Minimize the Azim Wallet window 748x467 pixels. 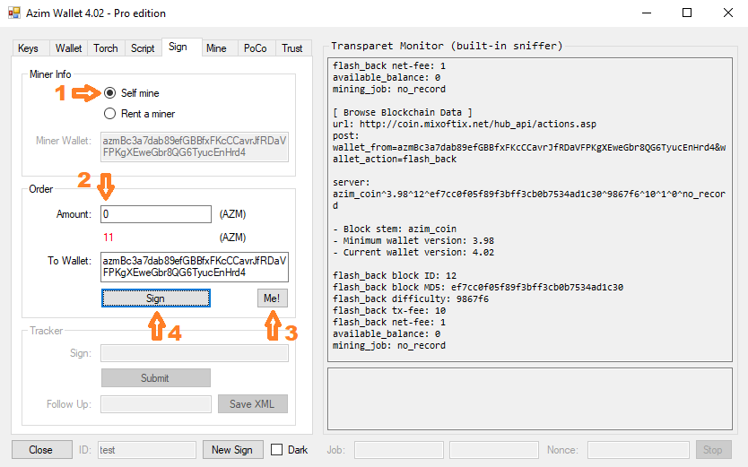pyautogui.click(x=647, y=13)
